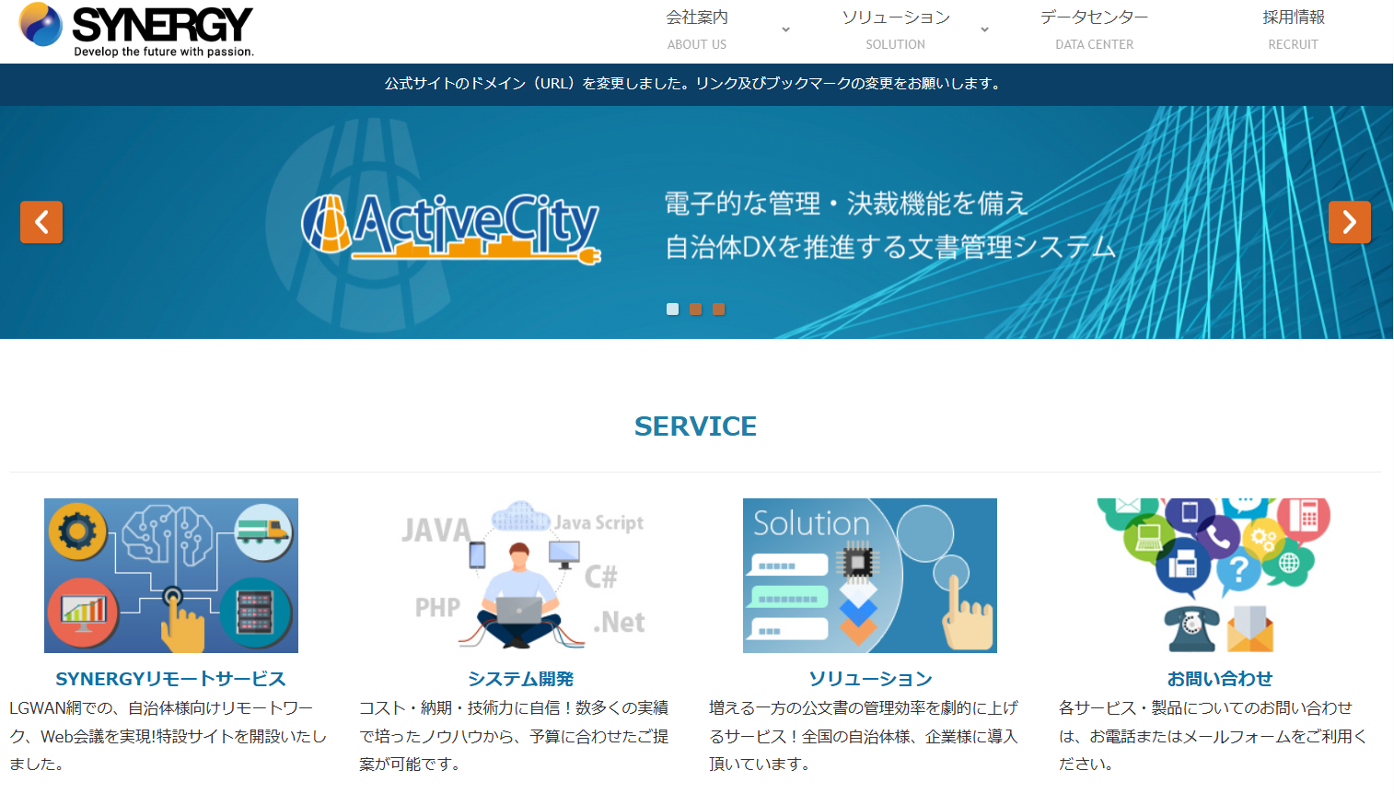
Task: Select the first carousel dot indicator
Action: (673, 309)
